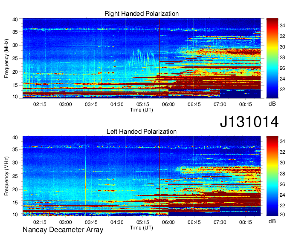Click the Left Handed plot's Time (UT) label
The width and height of the screenshot is (290, 235).
pos(142,228)
